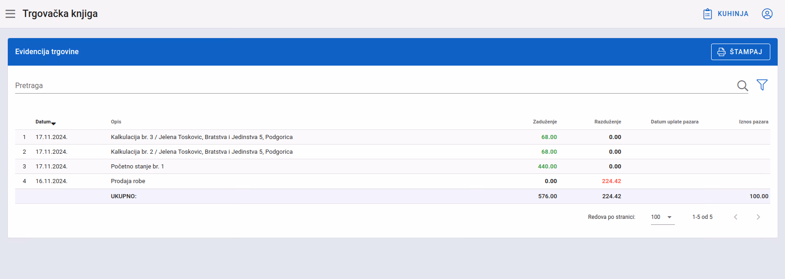Click the 1-5 od 5 pagination text
The image size is (785, 279).
tap(702, 217)
